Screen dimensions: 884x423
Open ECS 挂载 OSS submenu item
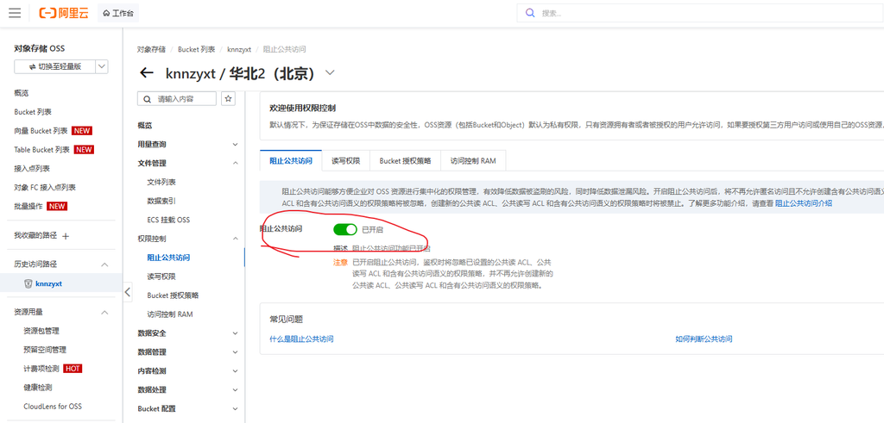[168, 220]
